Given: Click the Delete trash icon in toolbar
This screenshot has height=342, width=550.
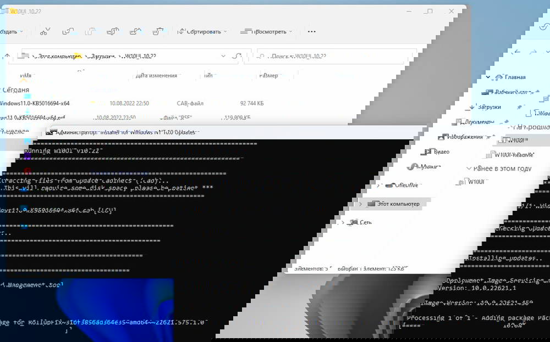Looking at the screenshot, I should pos(157,31).
